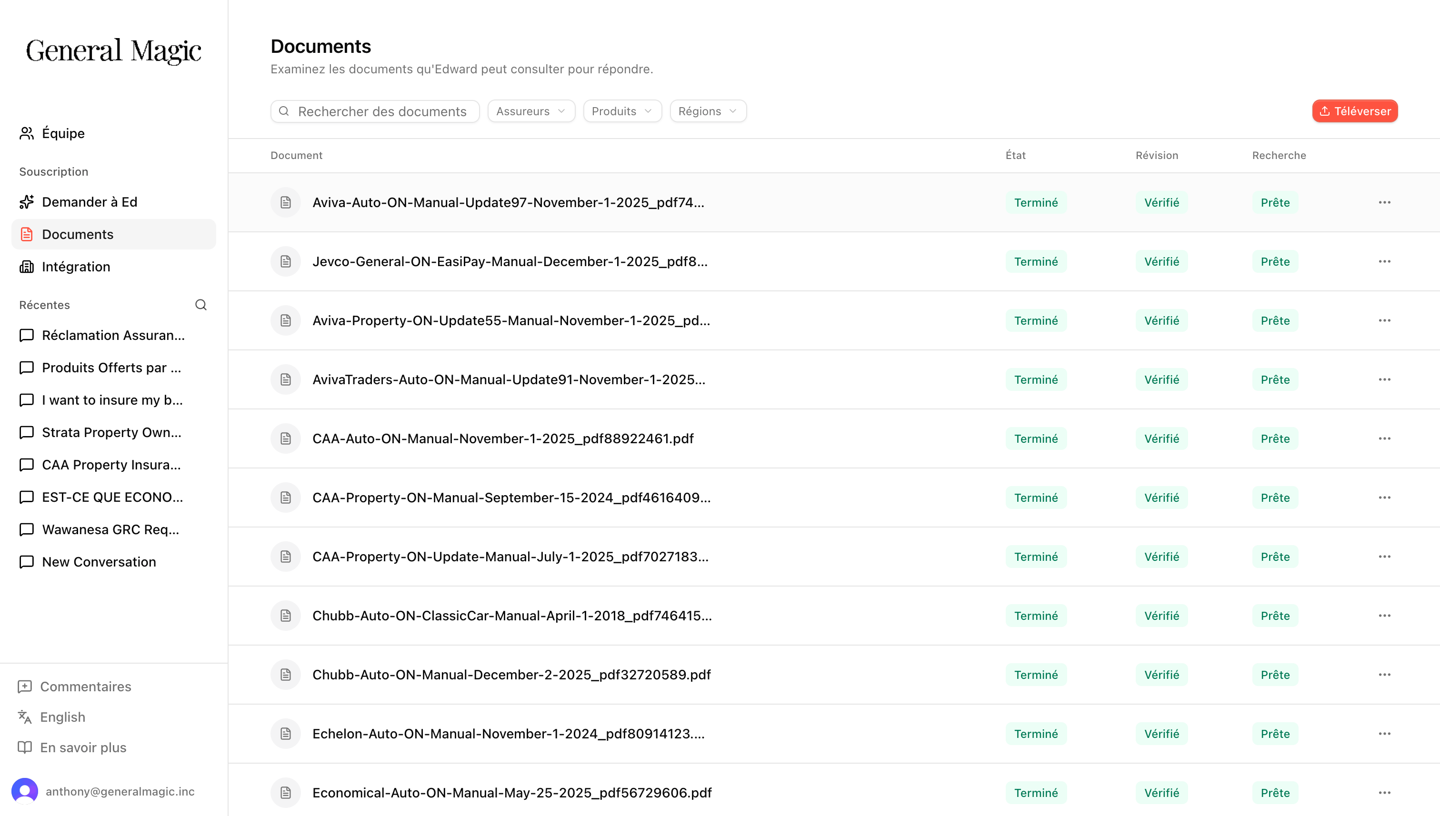
Task: Open more options for Chubb-Auto-ON-ClassicCar row
Action: [1384, 616]
